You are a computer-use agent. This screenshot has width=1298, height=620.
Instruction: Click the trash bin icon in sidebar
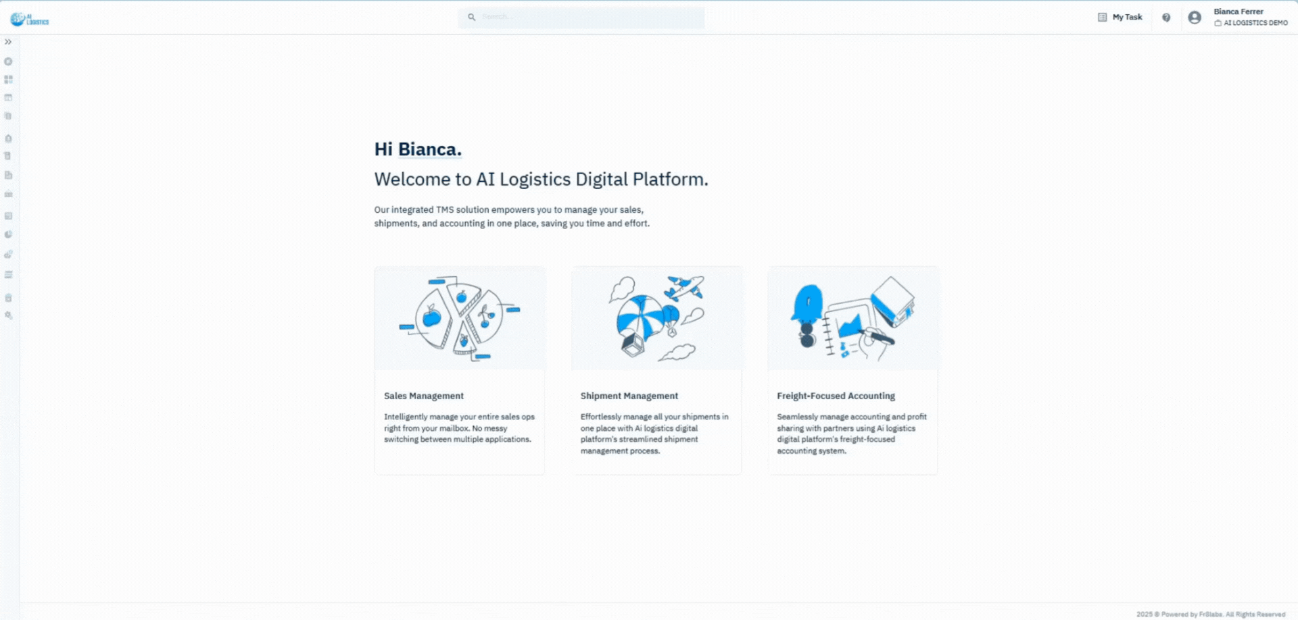[x=8, y=298]
